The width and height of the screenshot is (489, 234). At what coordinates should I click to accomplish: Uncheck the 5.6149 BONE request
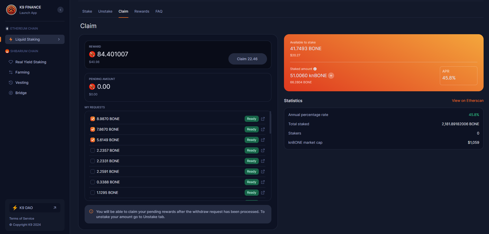93,140
